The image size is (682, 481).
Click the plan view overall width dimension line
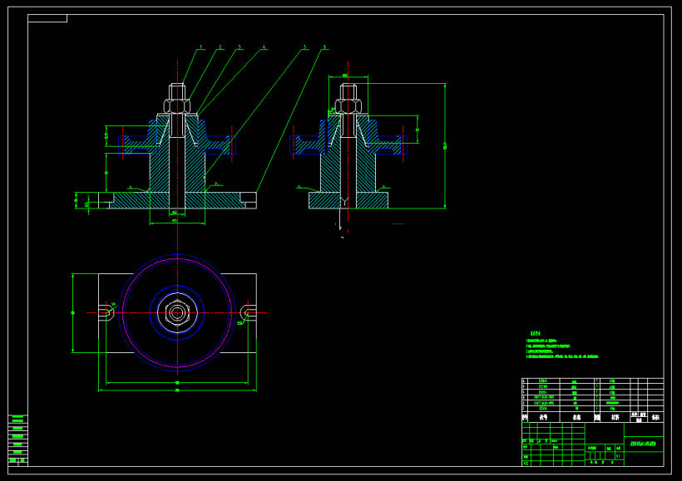[x=177, y=390]
